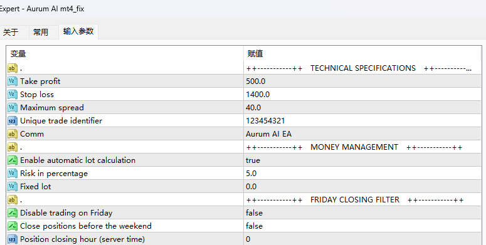
Task: Click the FRIDAY CLOSING FILTER separator value
Action: coord(355,200)
